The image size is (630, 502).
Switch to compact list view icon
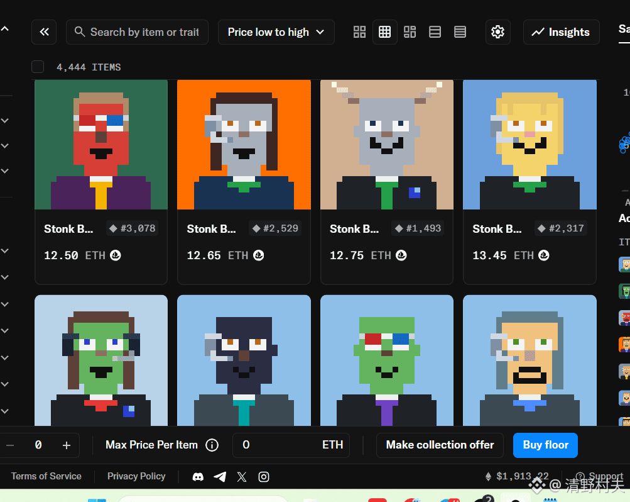coord(460,32)
